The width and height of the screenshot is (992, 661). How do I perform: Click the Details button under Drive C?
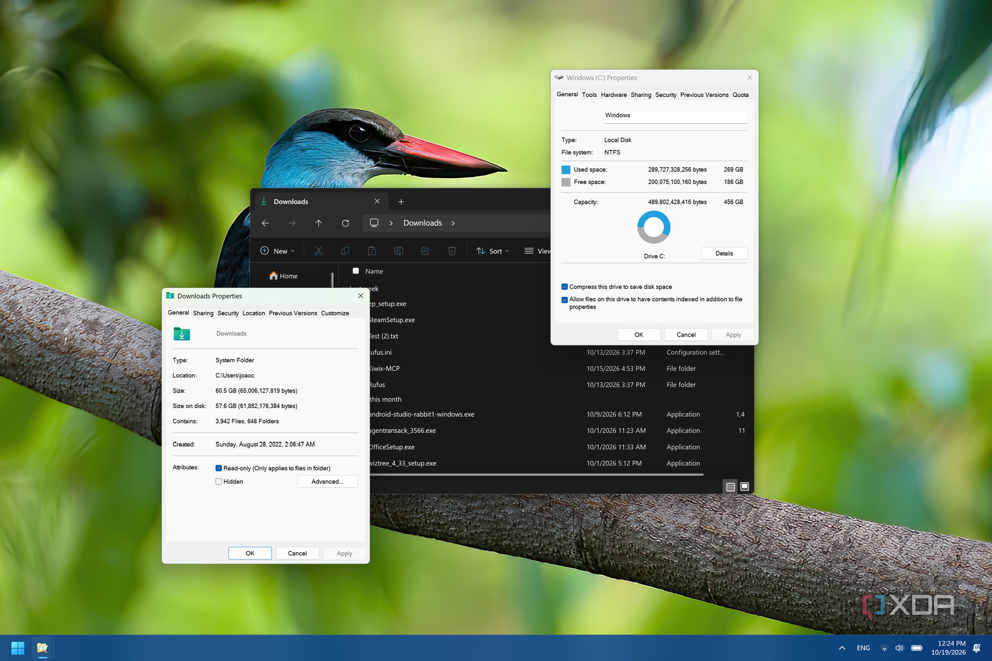(724, 253)
